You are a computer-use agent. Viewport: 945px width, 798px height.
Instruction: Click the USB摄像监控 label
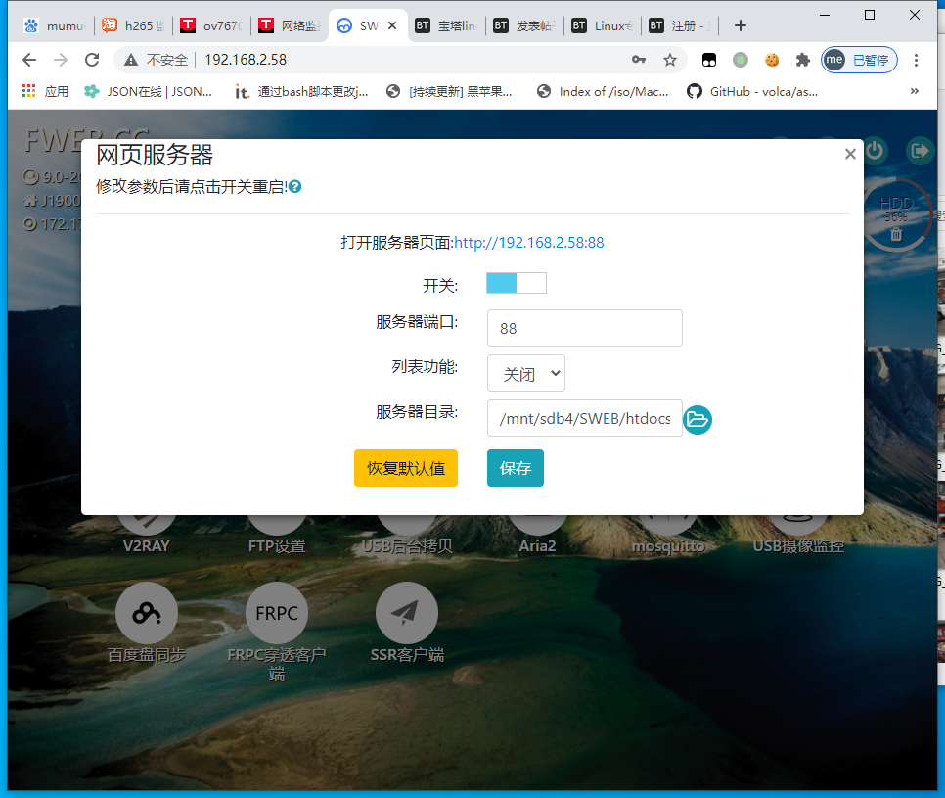click(x=798, y=546)
